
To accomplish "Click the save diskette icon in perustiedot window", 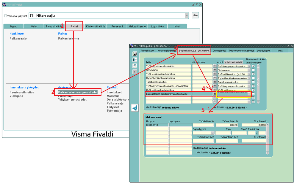I will click(x=135, y=54).
